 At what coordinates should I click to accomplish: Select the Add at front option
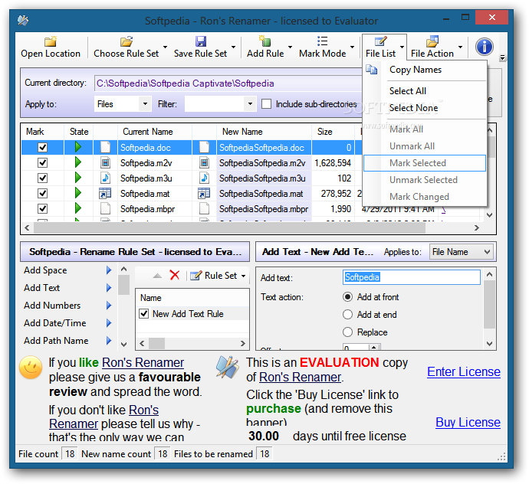(x=347, y=296)
